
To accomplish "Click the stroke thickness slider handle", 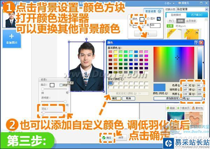I will [43, 89].
